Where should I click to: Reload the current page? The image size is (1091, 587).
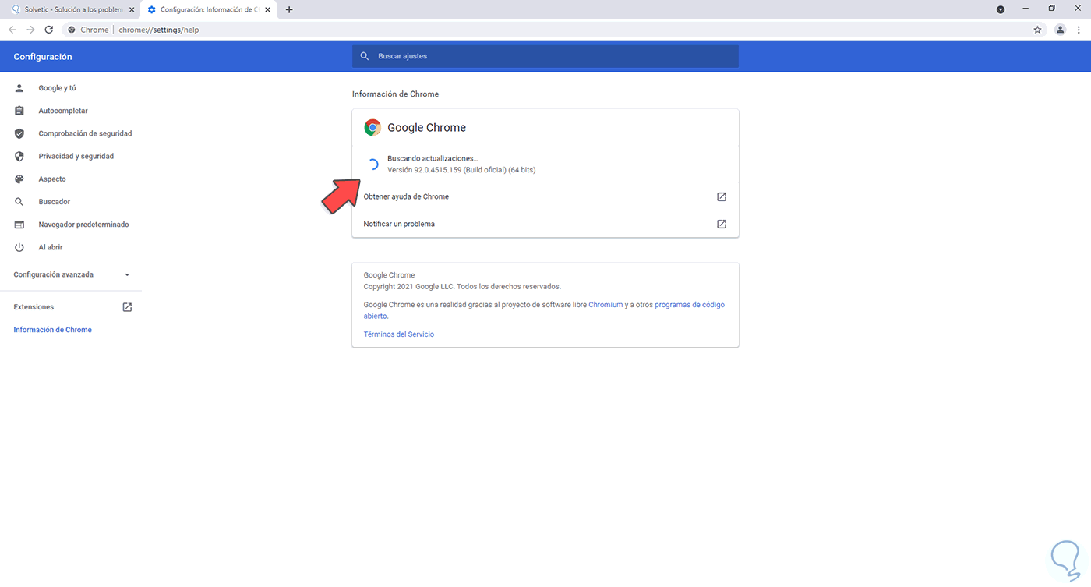point(49,30)
